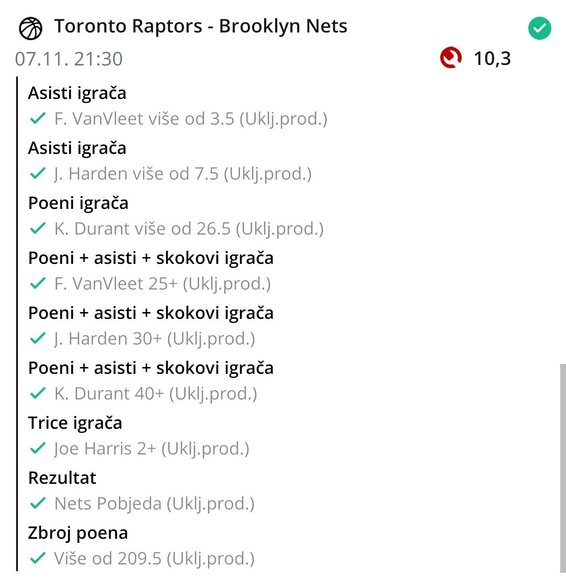Click the green winning ticket status icon
The image size is (566, 588).
point(539,28)
